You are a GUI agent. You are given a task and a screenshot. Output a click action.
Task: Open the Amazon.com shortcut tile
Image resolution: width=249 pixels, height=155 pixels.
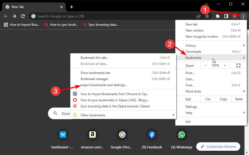click(x=92, y=135)
